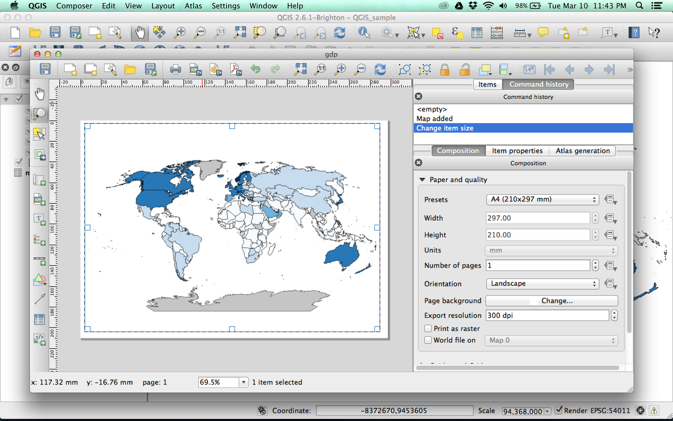Click the Export resolution dpi field

547,315
